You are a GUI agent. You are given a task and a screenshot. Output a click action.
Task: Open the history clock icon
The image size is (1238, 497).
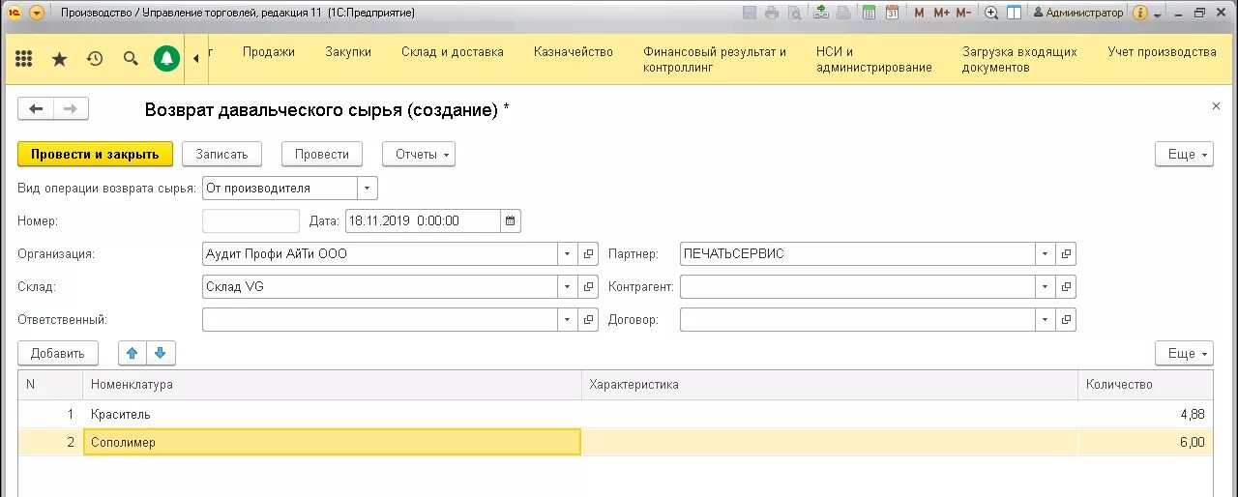pos(95,59)
